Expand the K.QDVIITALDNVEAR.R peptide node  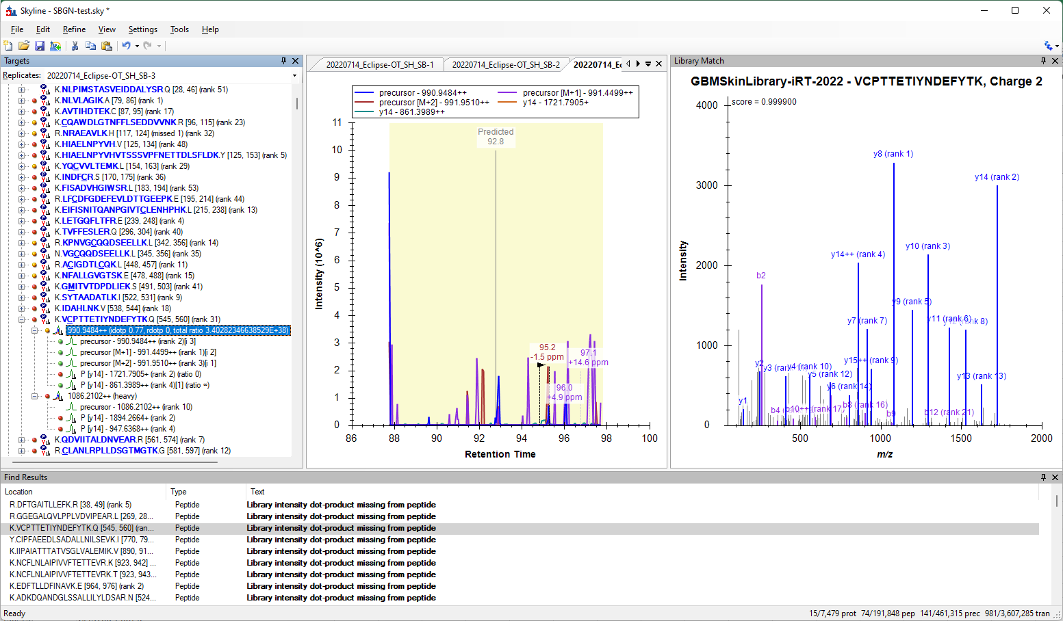click(x=22, y=440)
